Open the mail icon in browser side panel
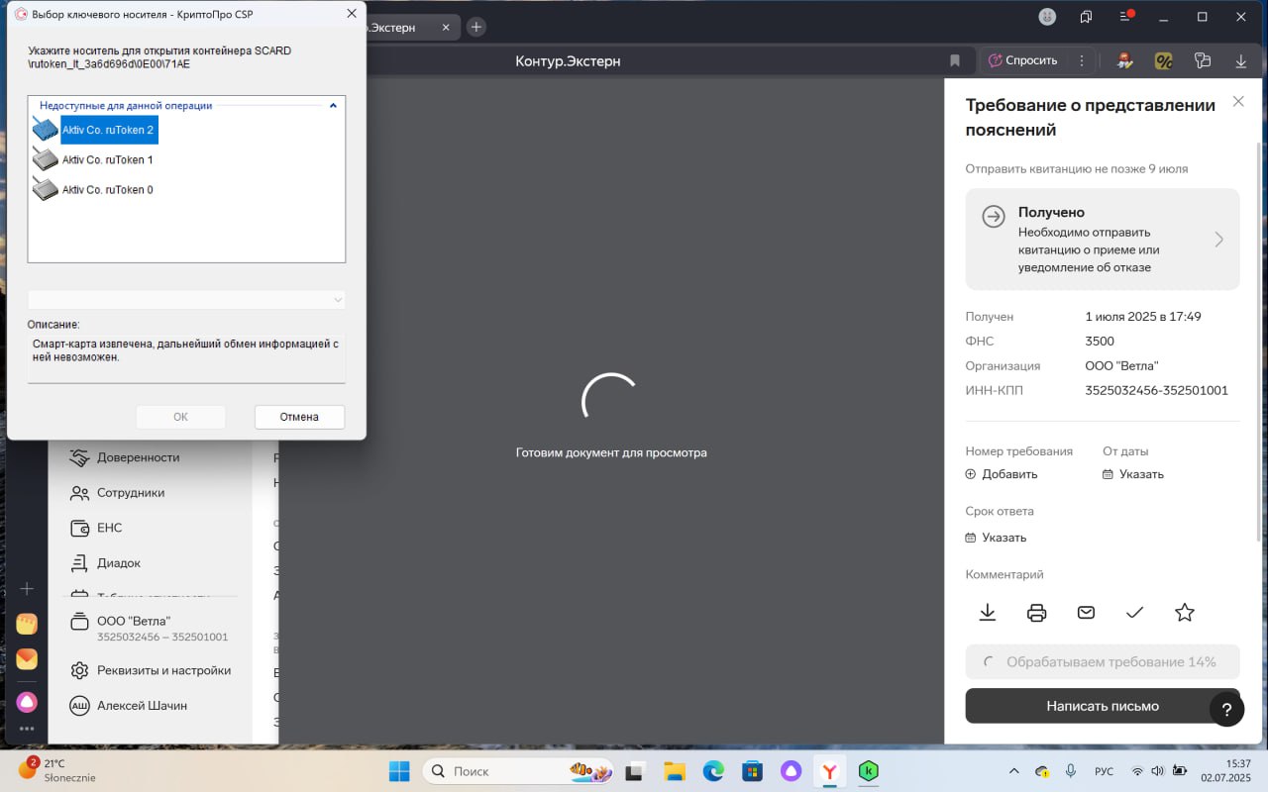This screenshot has width=1268, height=792. 27,659
